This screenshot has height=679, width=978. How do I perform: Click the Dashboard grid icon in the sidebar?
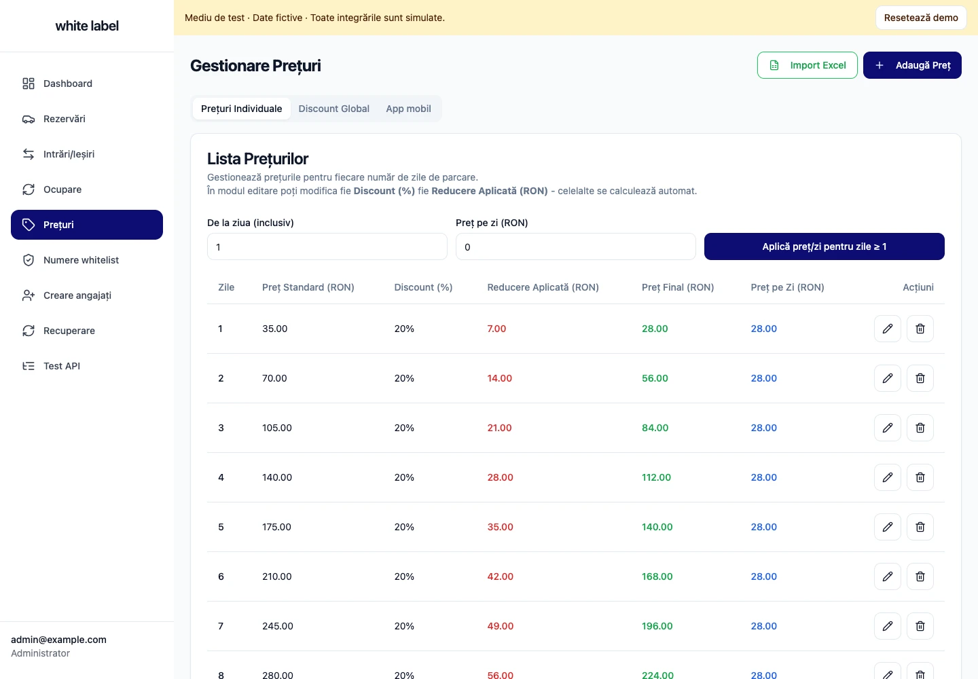pyautogui.click(x=29, y=84)
